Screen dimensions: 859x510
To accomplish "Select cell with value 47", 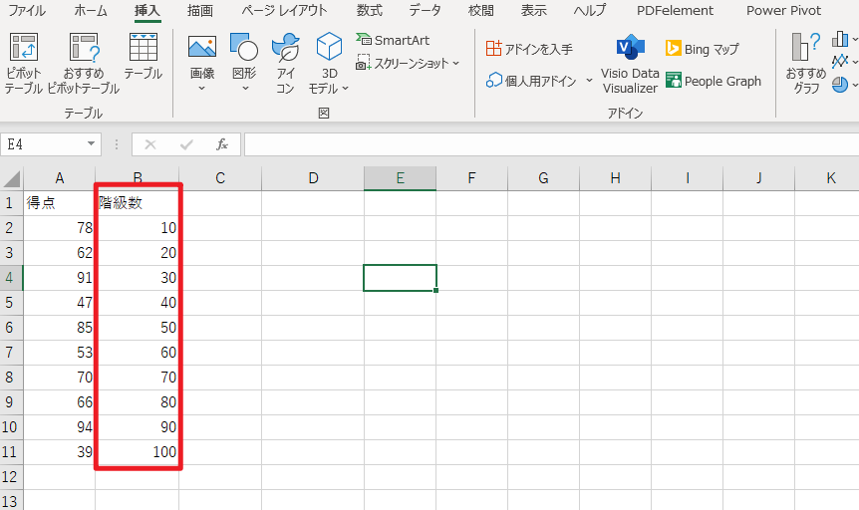I will [59, 303].
